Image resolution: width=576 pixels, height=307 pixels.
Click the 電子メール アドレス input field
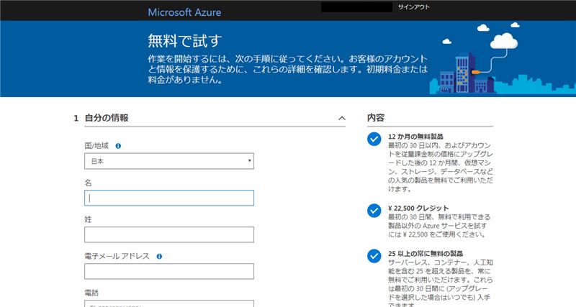click(169, 271)
